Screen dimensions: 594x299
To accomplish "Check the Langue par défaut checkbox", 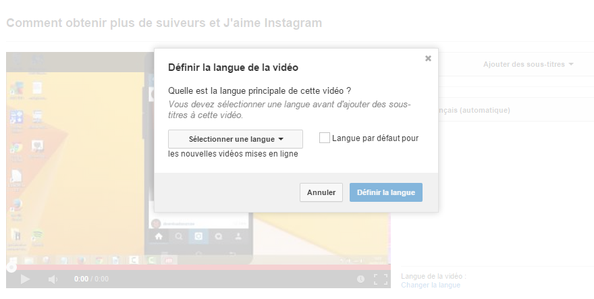I will click(324, 138).
